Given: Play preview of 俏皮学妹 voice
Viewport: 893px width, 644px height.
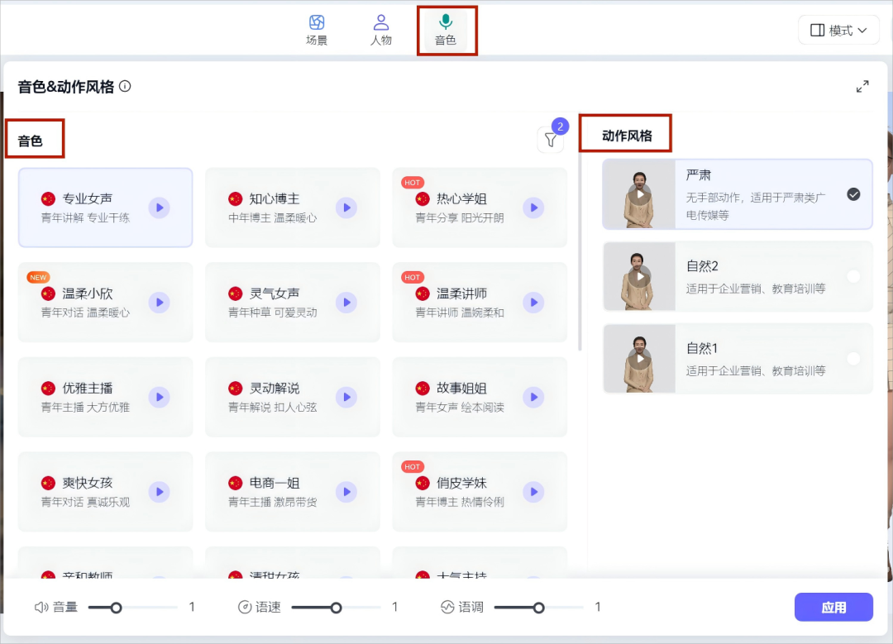Looking at the screenshot, I should click(533, 491).
